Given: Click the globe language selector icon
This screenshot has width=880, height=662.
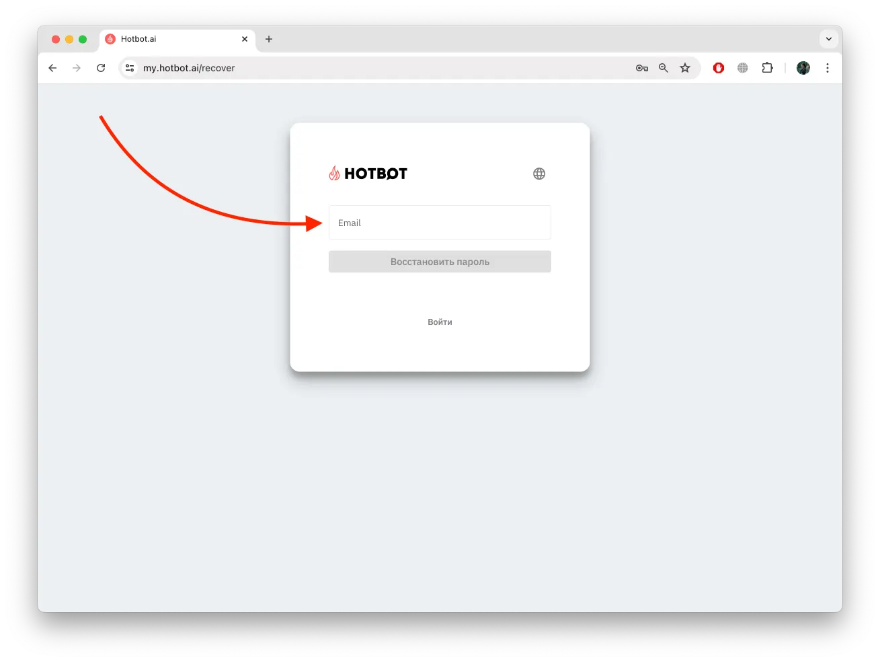Looking at the screenshot, I should [539, 174].
